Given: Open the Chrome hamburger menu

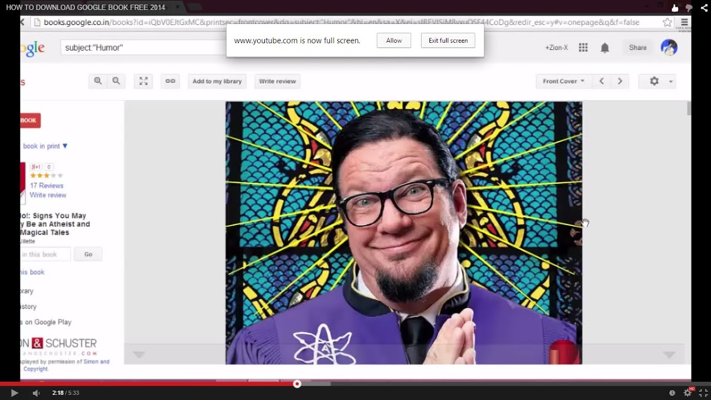Looking at the screenshot, I should click(685, 22).
